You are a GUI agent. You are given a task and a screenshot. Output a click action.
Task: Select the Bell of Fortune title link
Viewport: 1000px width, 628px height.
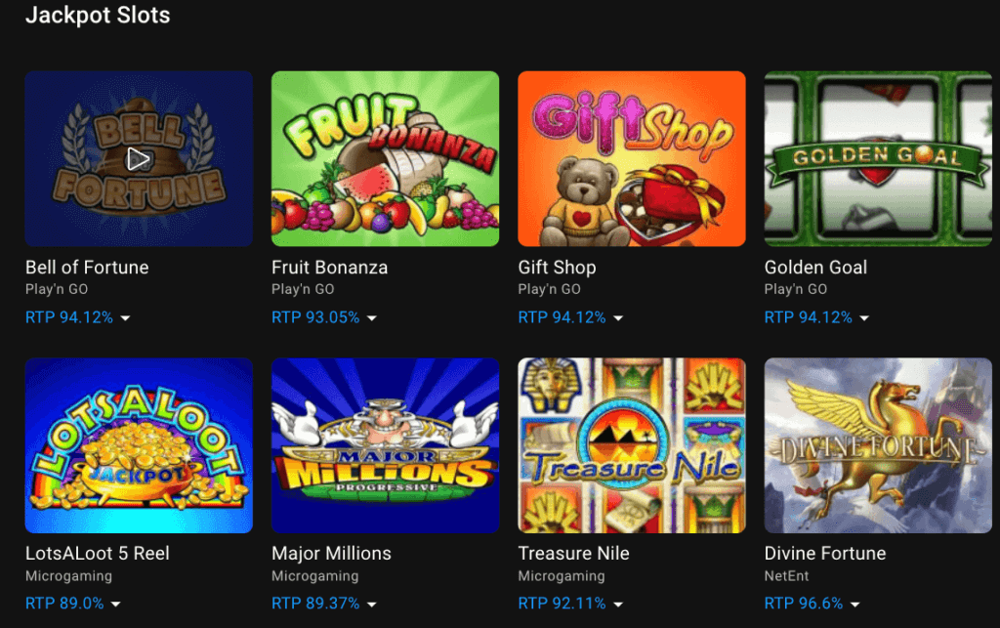click(x=87, y=267)
